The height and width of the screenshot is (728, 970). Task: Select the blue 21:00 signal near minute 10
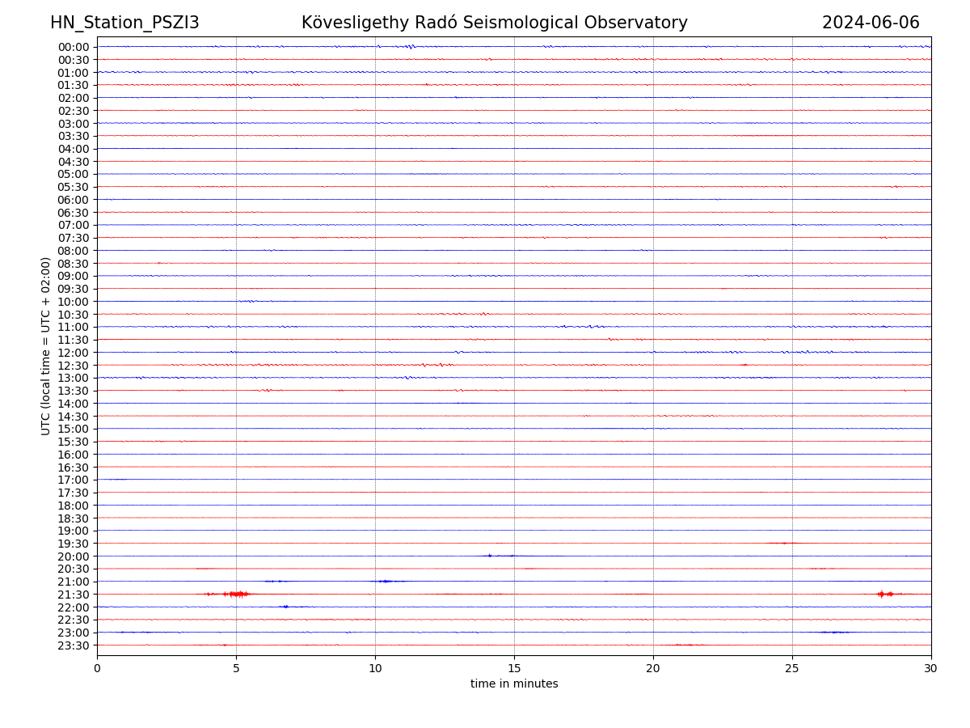pyautogui.click(x=386, y=582)
